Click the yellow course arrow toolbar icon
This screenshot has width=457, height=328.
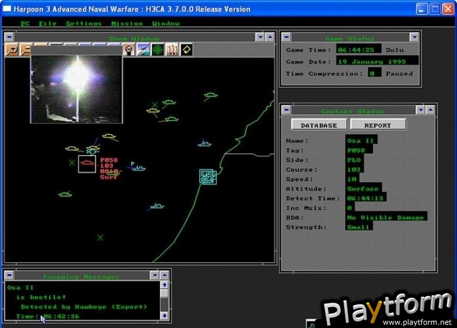coord(187,50)
